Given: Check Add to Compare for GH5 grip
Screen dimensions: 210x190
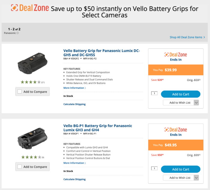Looking at the screenshot, I should click(19, 92).
